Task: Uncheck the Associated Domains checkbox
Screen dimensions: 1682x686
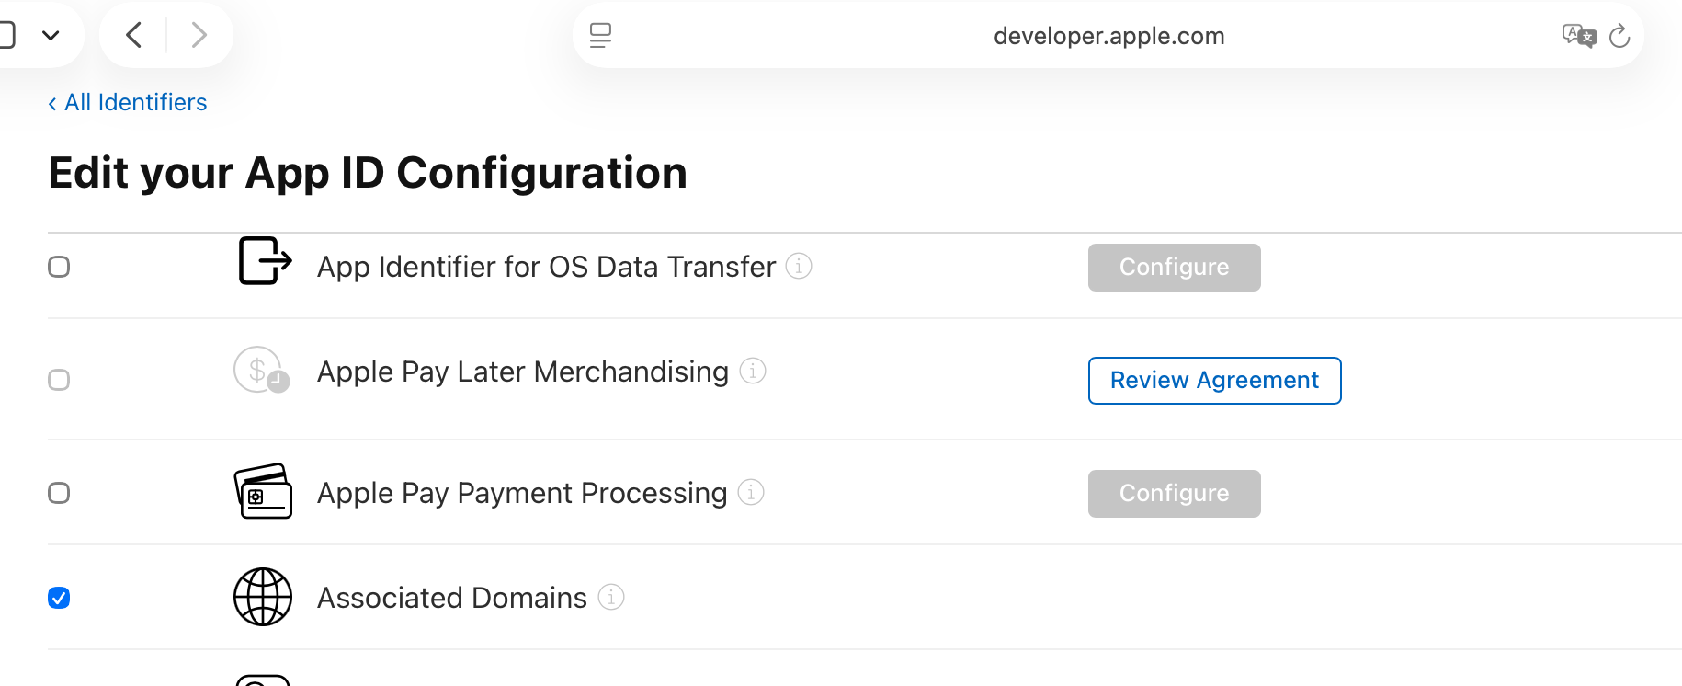Action: (x=59, y=598)
